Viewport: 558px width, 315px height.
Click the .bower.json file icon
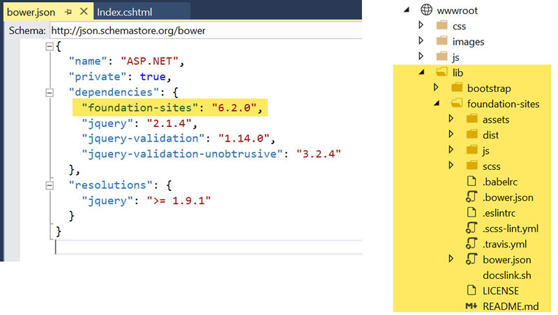coord(472,197)
